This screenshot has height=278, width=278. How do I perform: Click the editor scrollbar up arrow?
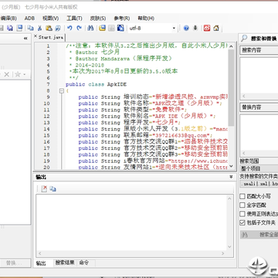click(231, 46)
